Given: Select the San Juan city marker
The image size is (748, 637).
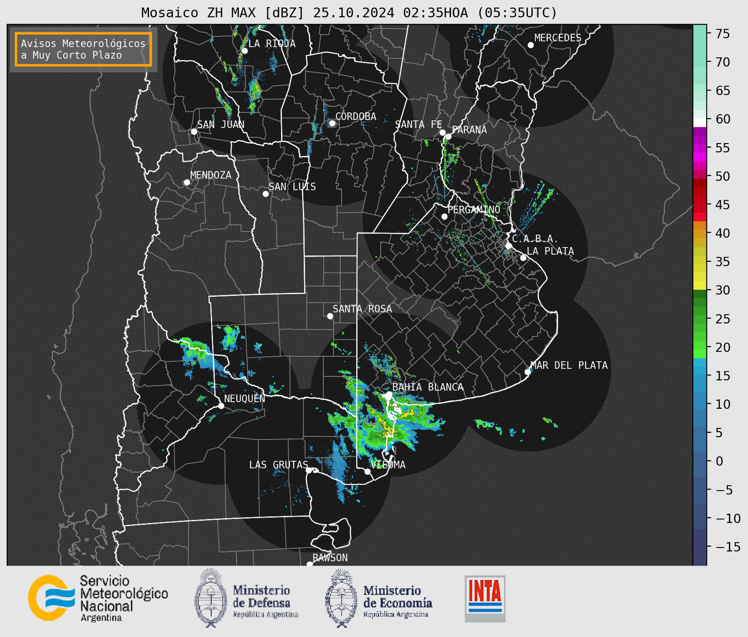Looking at the screenshot, I should point(194,132).
